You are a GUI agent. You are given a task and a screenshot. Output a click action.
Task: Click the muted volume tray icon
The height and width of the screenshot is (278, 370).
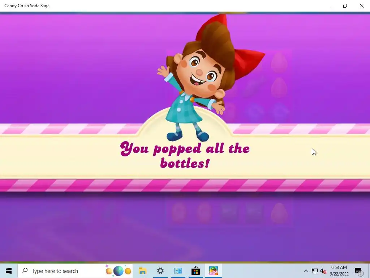(323, 271)
